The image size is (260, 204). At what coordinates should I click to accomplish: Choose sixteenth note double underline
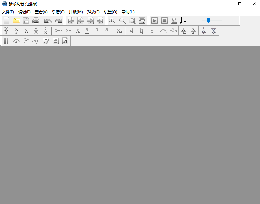pyautogui.click(x=97, y=31)
